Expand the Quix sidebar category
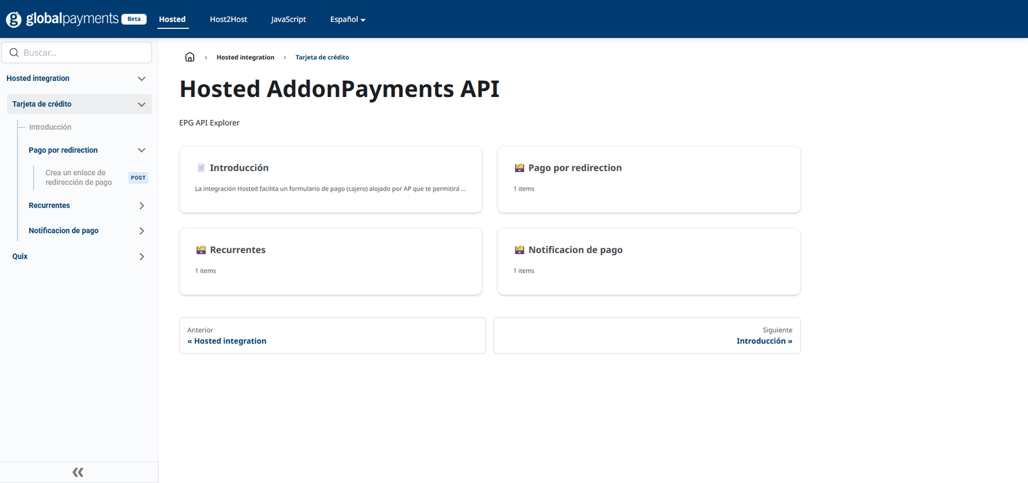Viewport: 1028px width, 483px height. tap(141, 257)
